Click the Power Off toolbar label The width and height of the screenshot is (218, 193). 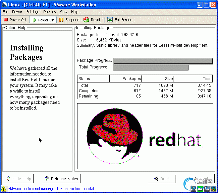(x=18, y=20)
